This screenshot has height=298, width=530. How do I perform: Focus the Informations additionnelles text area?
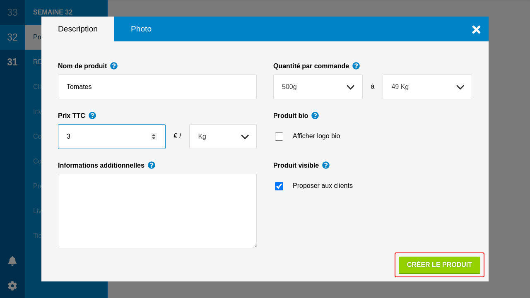(157, 211)
